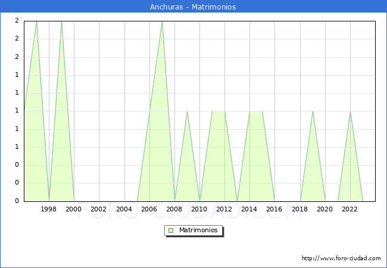Select the 2014 x-axis label
Image resolution: width=387 pixels, height=268 pixels.
[249, 209]
